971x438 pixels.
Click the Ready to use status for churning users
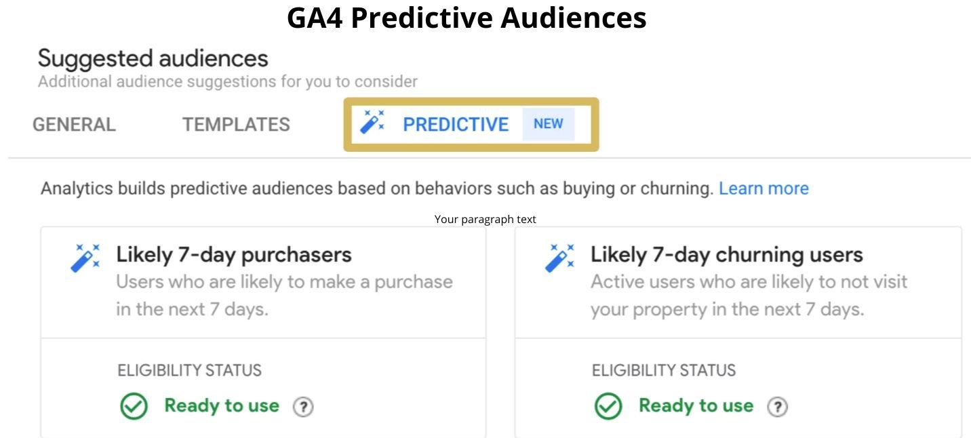(x=695, y=406)
